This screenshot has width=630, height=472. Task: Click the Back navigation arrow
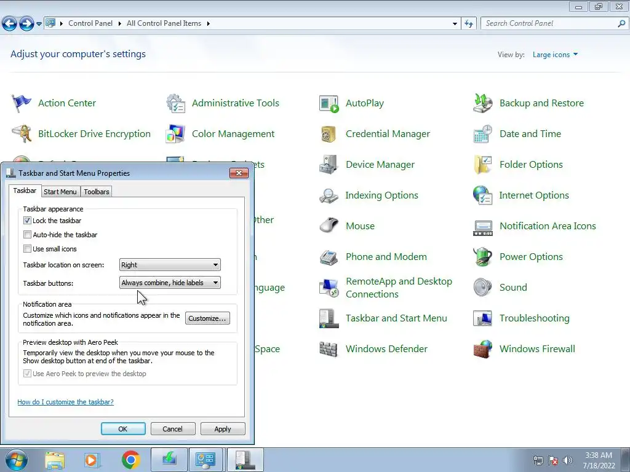point(10,24)
